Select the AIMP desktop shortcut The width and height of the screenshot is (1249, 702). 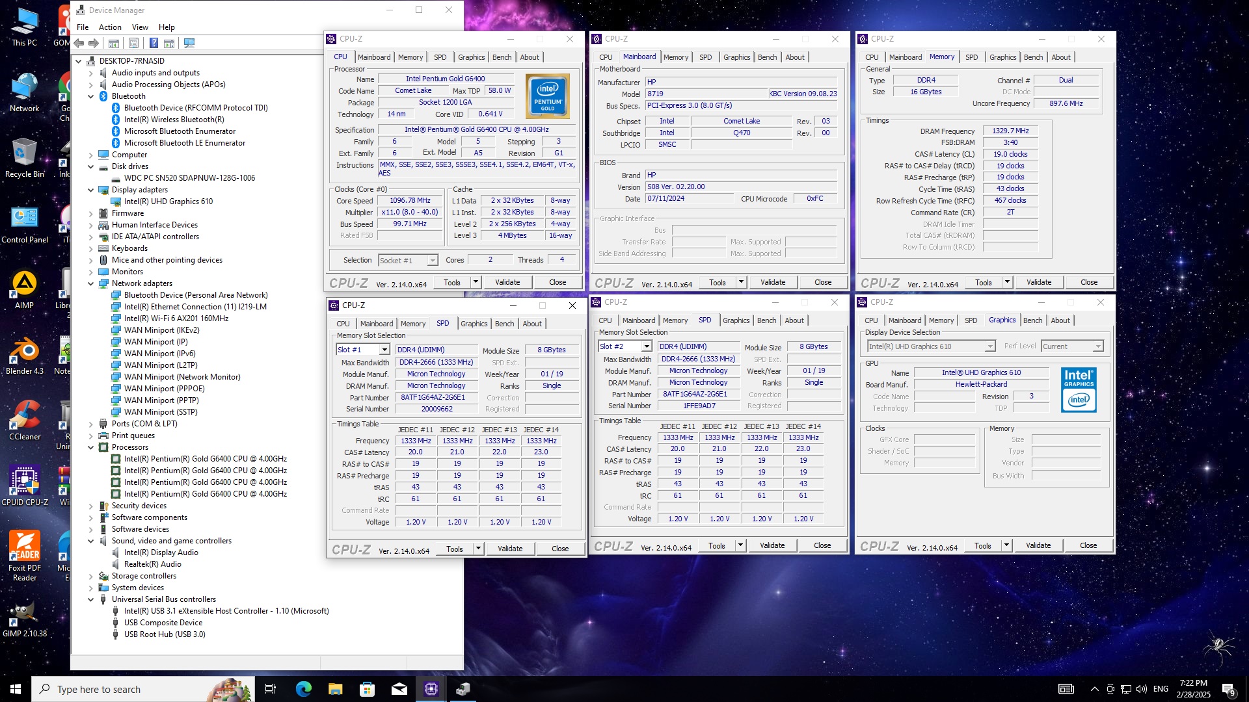[x=24, y=290]
